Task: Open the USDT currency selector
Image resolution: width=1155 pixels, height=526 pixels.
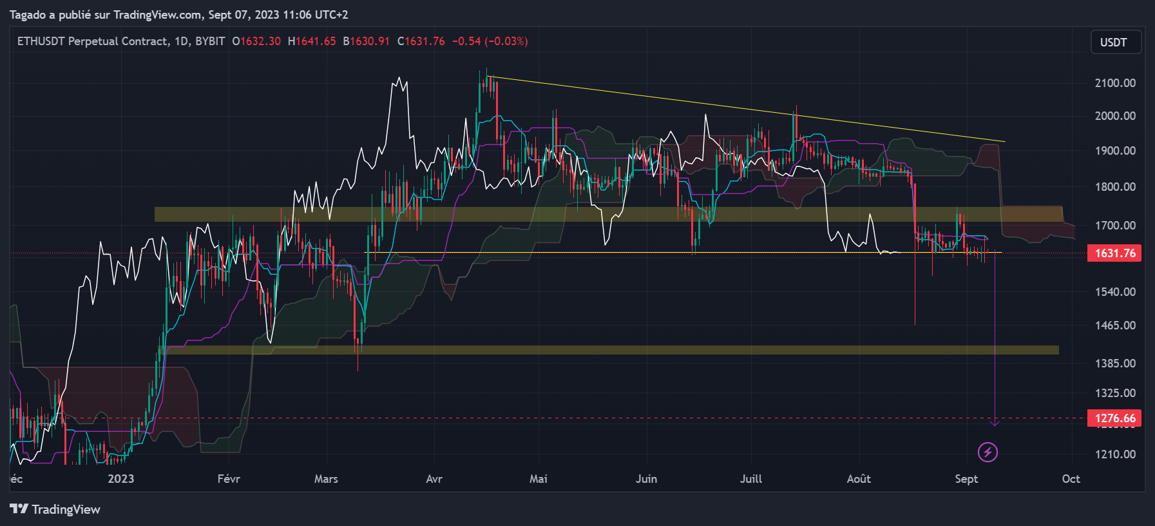Action: [1116, 43]
